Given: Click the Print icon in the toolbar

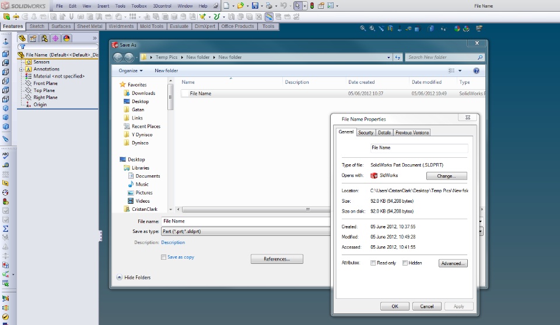Looking at the screenshot, I should (269, 6).
